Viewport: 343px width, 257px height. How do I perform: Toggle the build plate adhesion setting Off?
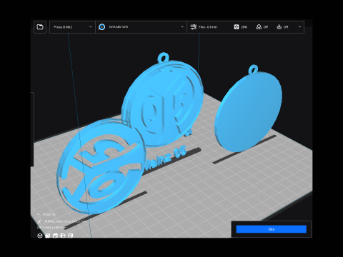(x=282, y=27)
